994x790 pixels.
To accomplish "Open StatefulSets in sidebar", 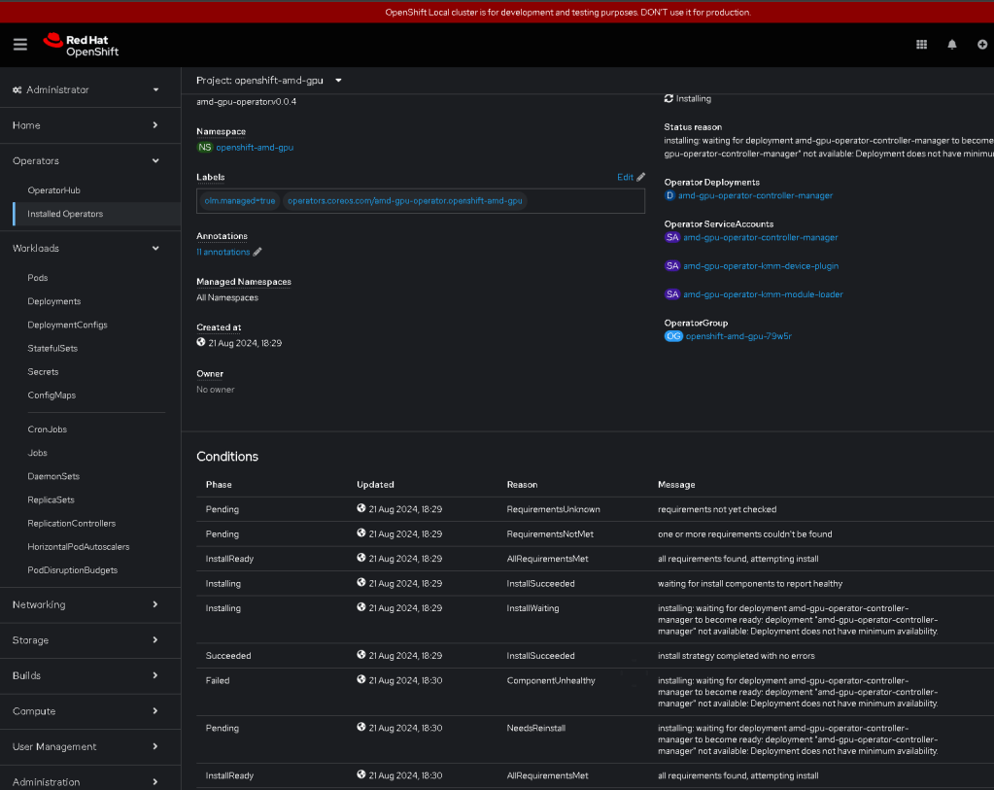I will point(52,348).
